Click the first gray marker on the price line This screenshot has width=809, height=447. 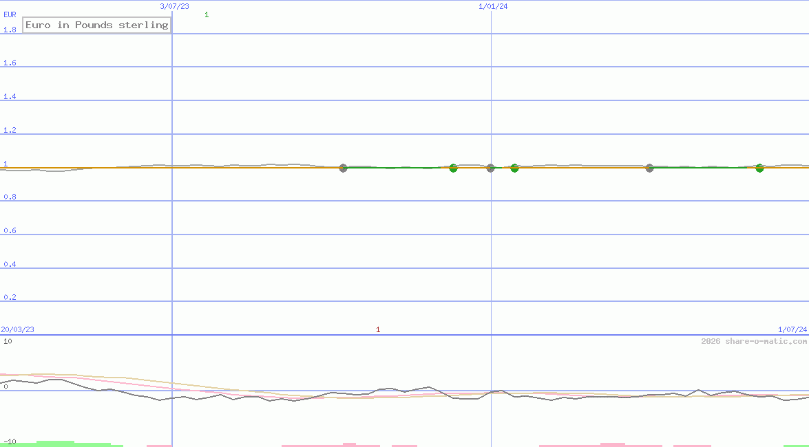[344, 168]
